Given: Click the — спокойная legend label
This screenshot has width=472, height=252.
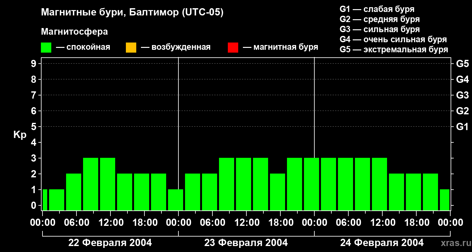Looking at the screenshot, I should click(83, 47).
